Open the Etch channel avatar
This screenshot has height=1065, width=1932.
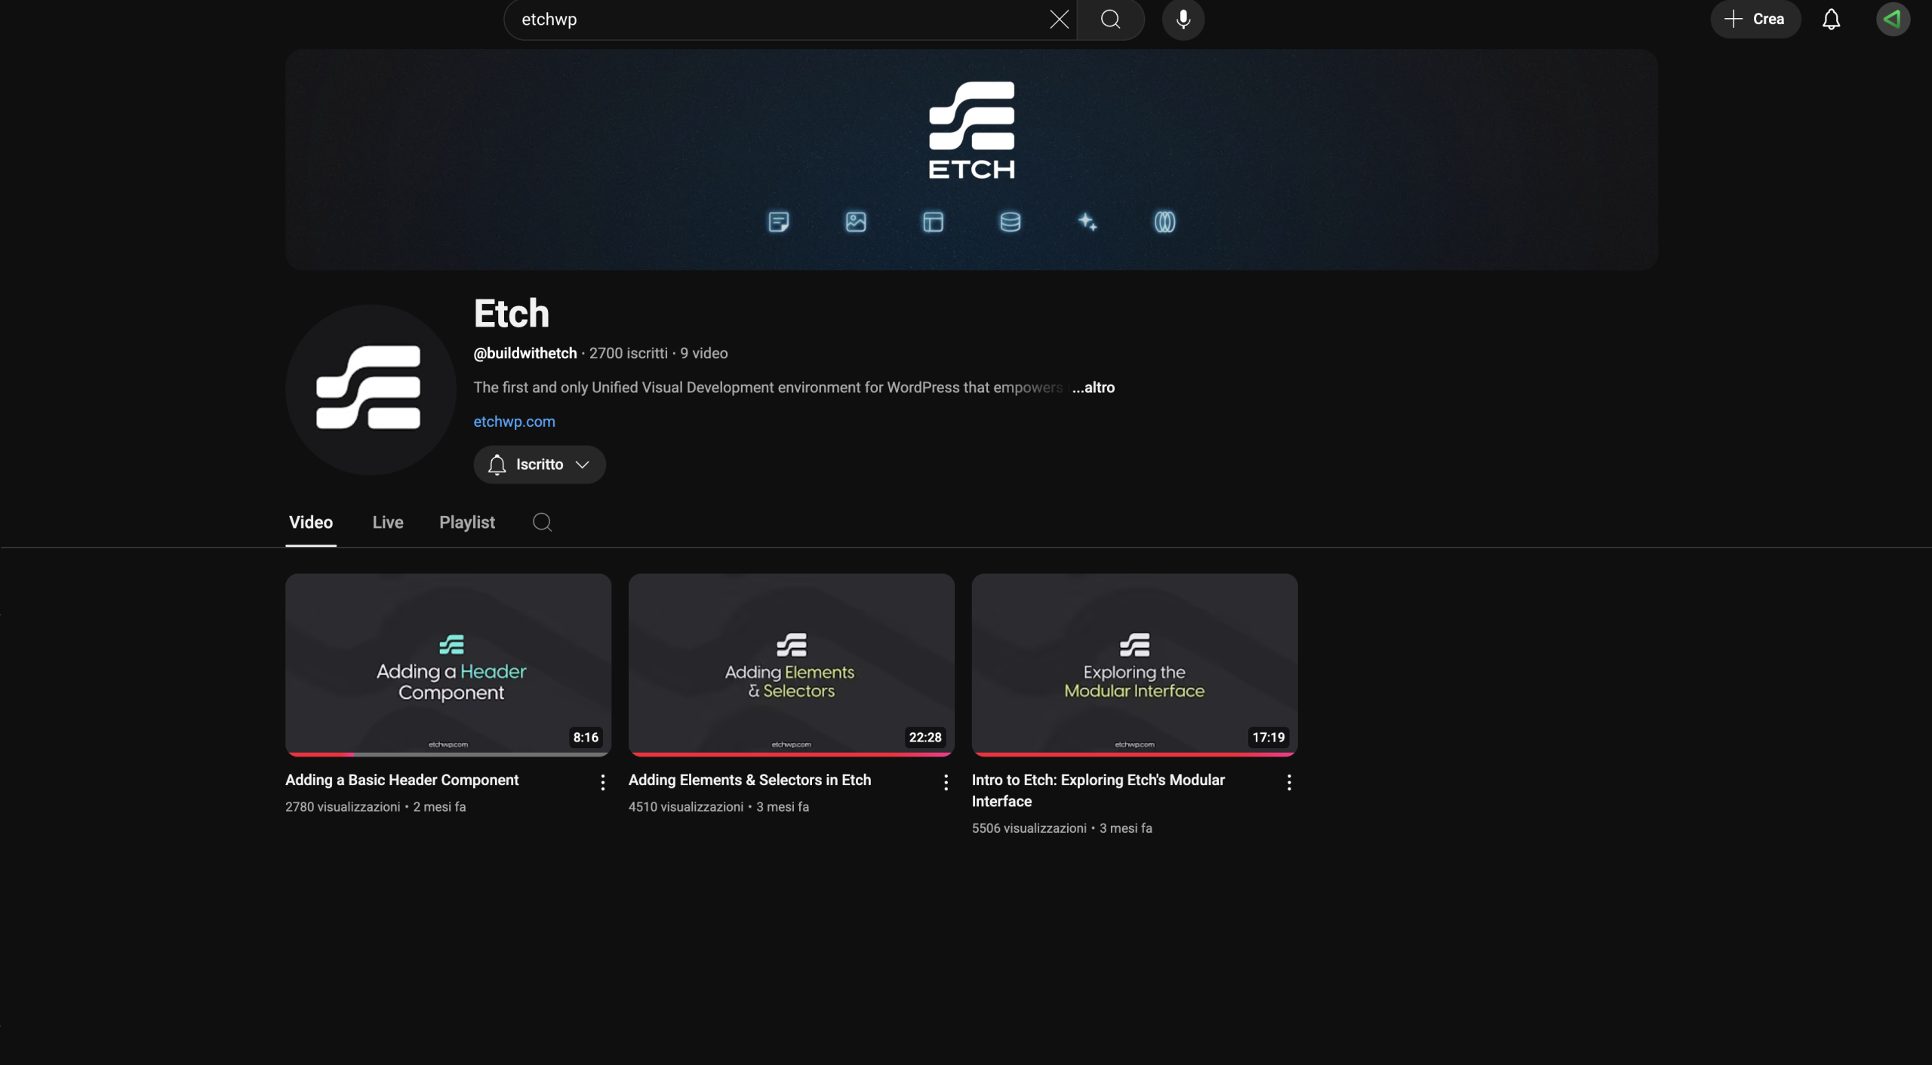(369, 389)
